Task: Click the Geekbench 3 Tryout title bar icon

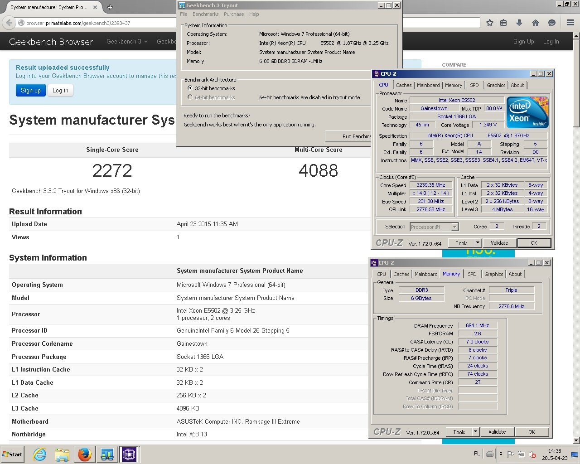Action: [182, 5]
